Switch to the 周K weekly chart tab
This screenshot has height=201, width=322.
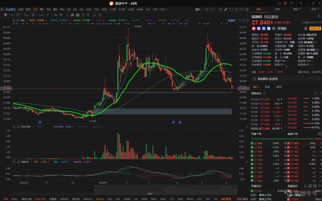point(42,10)
